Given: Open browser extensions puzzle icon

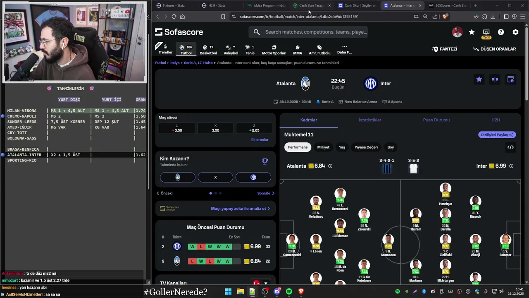Looking at the screenshot, I should 484,17.
